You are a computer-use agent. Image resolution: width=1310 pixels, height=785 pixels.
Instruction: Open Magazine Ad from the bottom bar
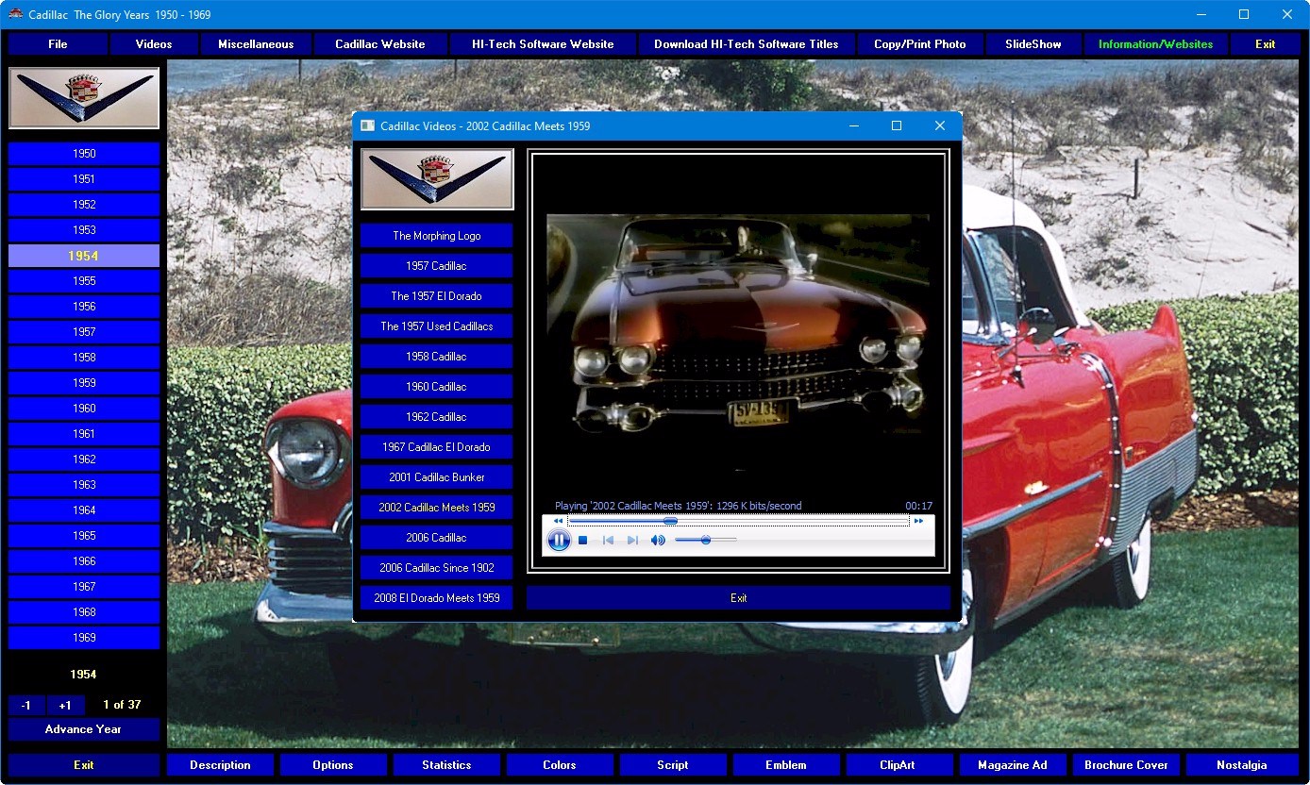click(1013, 765)
